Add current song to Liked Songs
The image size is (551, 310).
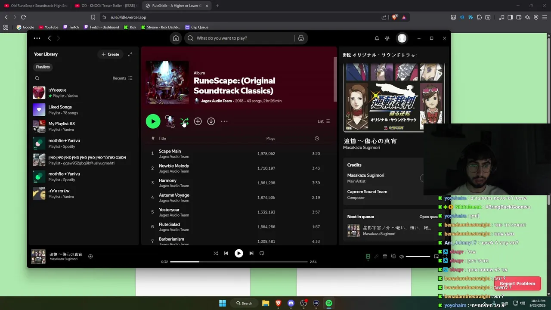point(90,257)
